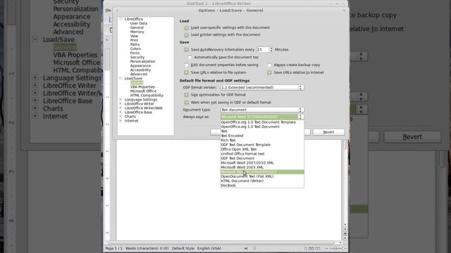Choose Rich Text from format list
Screen dimensions: 451x253
(262, 141)
